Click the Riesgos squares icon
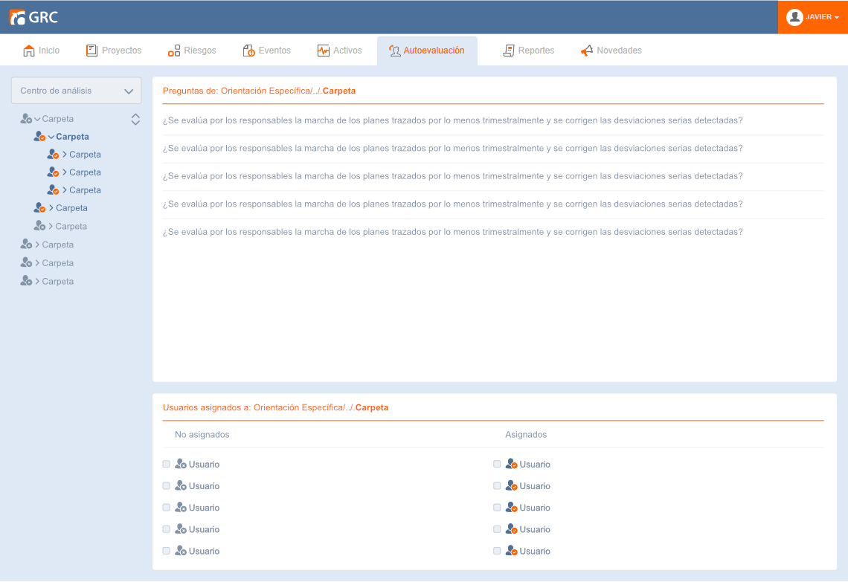This screenshot has height=582, width=848. 173,51
